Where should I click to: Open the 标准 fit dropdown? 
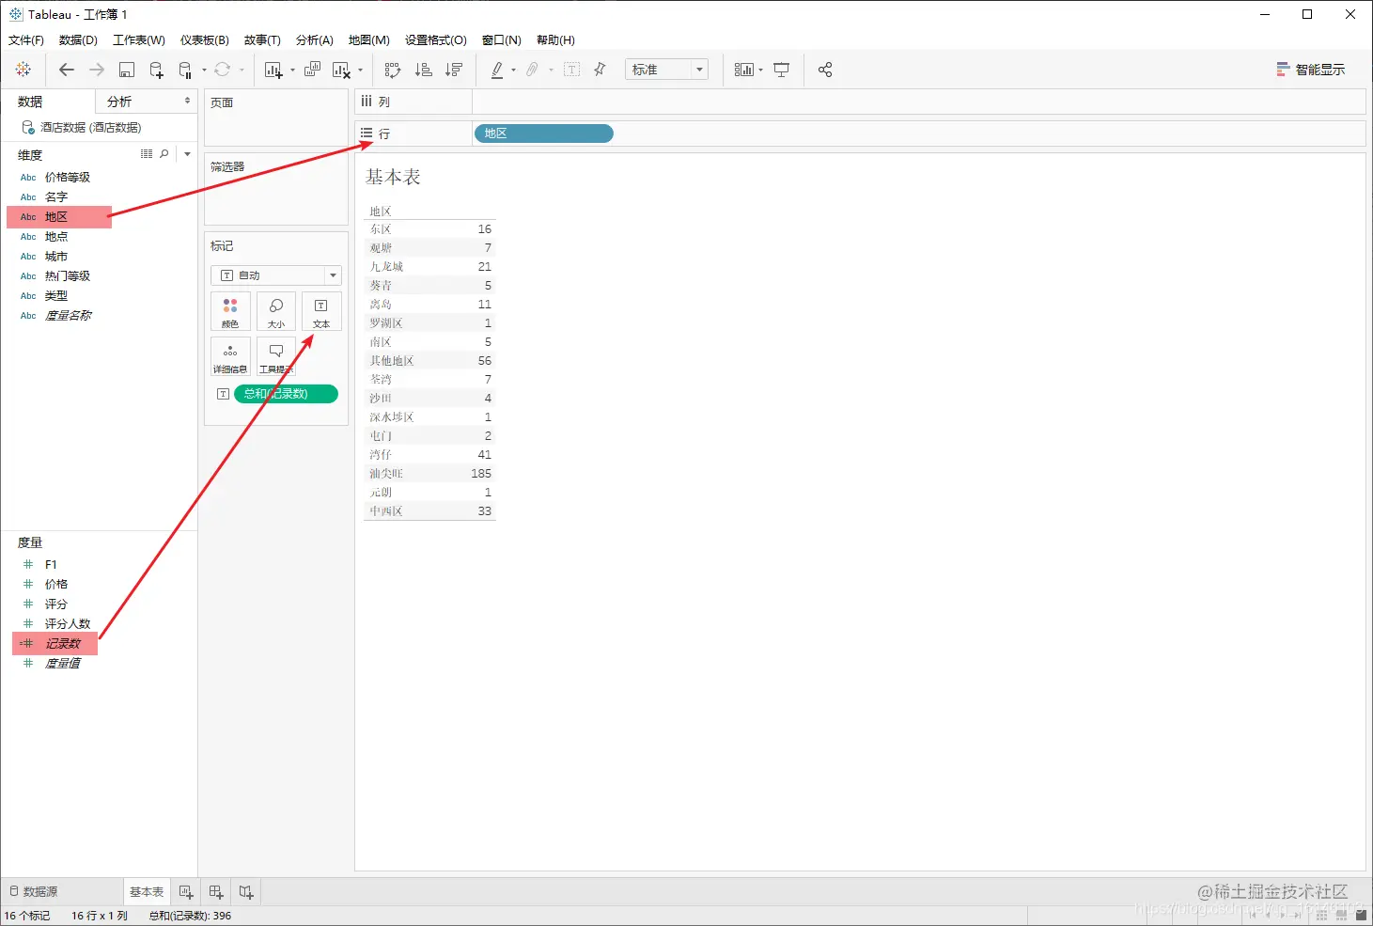pyautogui.click(x=666, y=70)
